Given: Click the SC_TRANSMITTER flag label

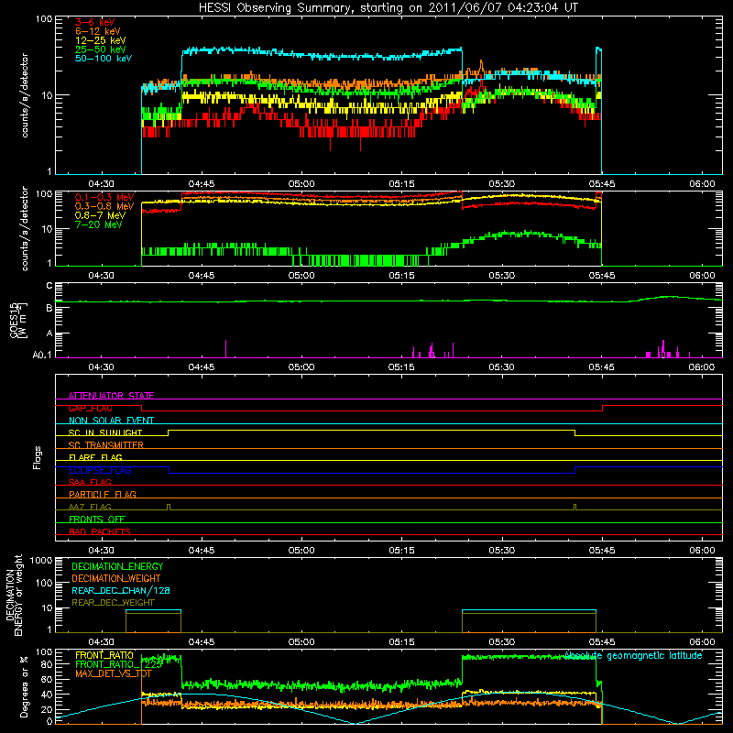Looking at the screenshot, I should (x=106, y=444).
